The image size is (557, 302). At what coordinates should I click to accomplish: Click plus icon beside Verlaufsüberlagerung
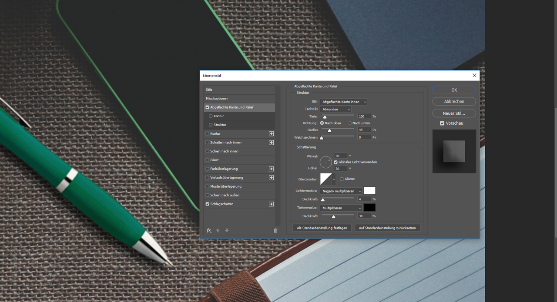[271, 178]
